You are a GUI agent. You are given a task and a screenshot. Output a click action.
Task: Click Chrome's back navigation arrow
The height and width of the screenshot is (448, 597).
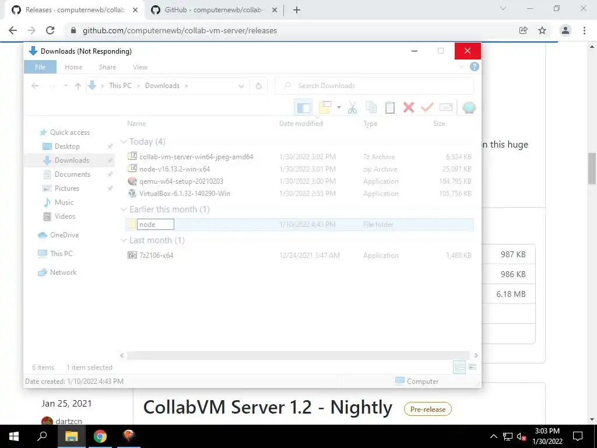pyautogui.click(x=13, y=30)
